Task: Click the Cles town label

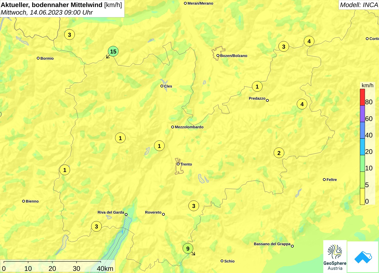Action: [168, 86]
